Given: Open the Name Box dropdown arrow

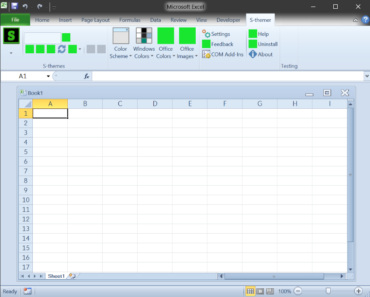Looking at the screenshot, I should pos(48,76).
